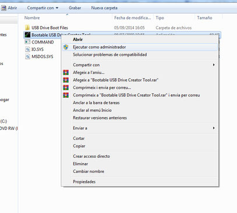
Task: Open the Compartir con toolbar dropdown
Action: click(43, 8)
